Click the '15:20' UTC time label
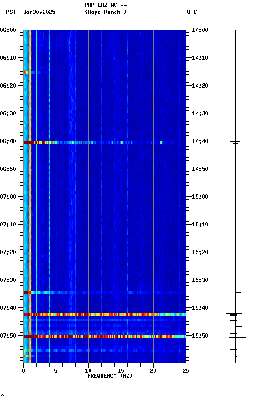The height and width of the screenshot is (400, 256). click(200, 252)
